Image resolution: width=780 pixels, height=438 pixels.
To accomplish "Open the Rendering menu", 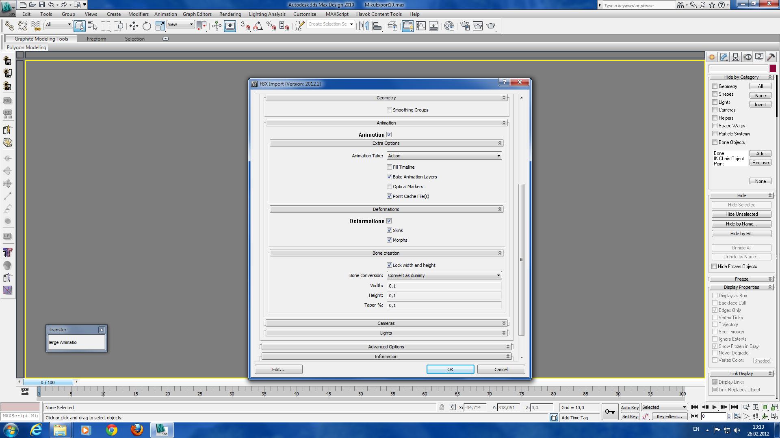I will [230, 14].
